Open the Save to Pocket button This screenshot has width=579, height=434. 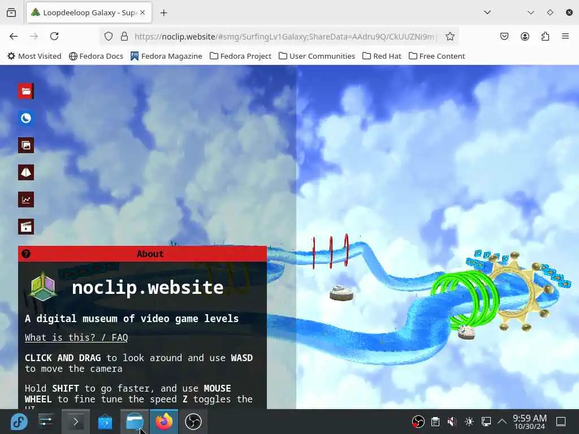point(504,36)
